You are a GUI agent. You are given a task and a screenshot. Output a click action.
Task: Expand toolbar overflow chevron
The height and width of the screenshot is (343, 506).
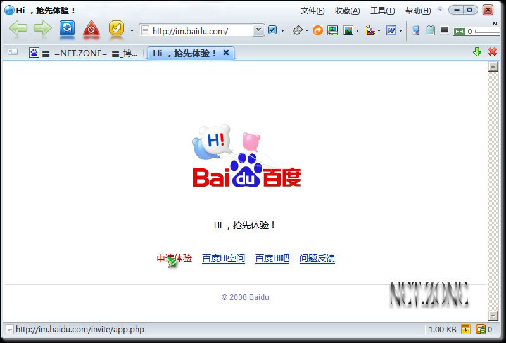coord(495,23)
